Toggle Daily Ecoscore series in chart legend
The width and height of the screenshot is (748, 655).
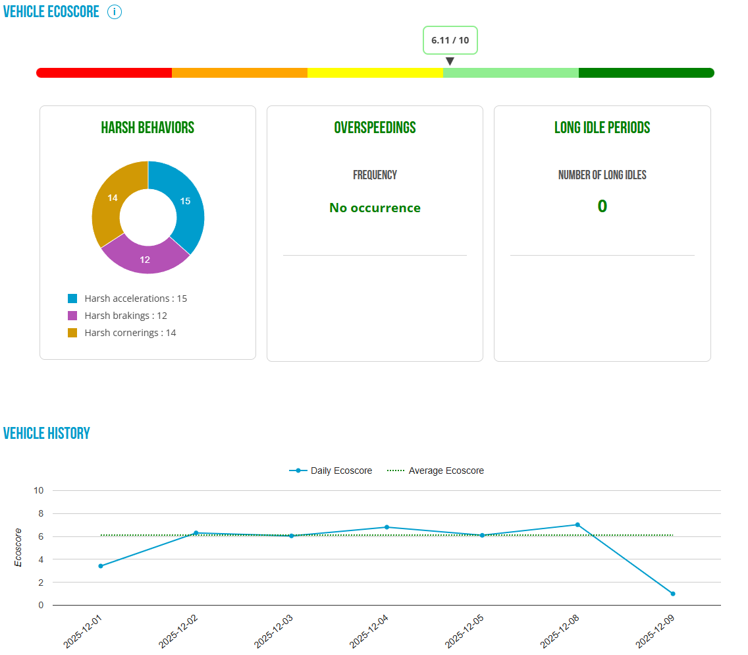(x=331, y=470)
